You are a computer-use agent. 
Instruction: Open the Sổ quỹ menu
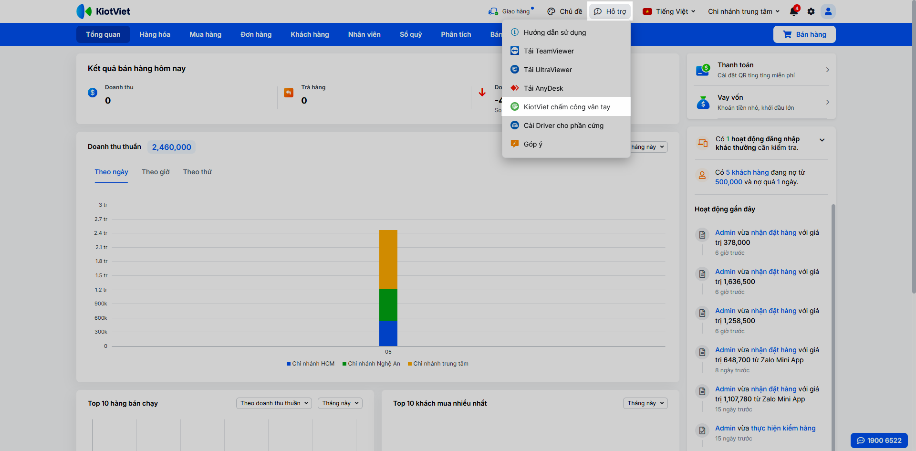(411, 34)
